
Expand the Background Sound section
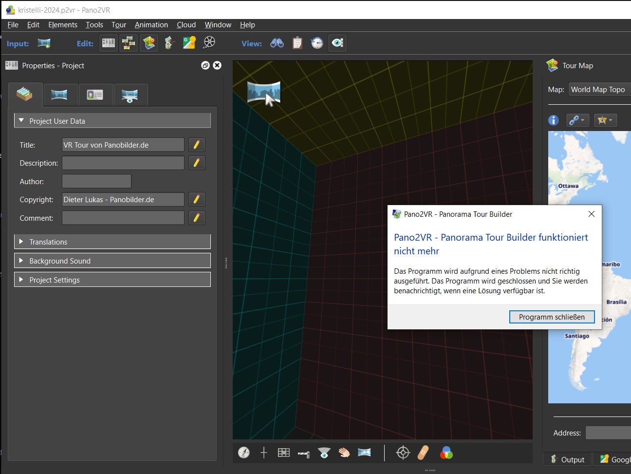[112, 261]
